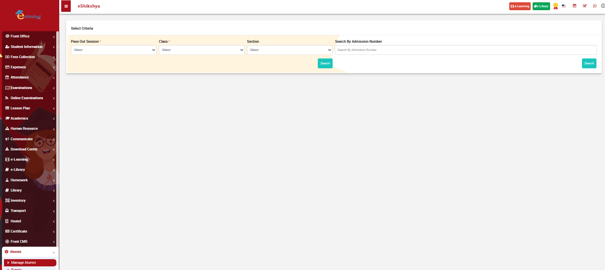Click Search button beside Section filters
The image size is (605, 270).
coord(325,63)
